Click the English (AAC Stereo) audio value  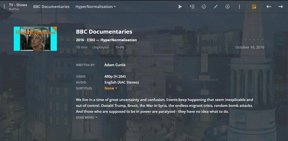[x=122, y=82]
